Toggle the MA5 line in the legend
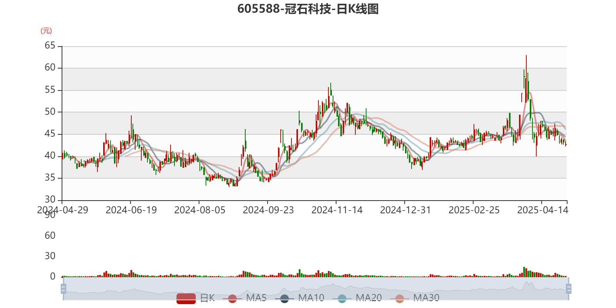The width and height of the screenshot is (616, 308). pyautogui.click(x=244, y=298)
